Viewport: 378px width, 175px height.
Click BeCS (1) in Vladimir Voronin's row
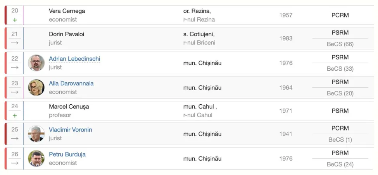click(x=340, y=139)
